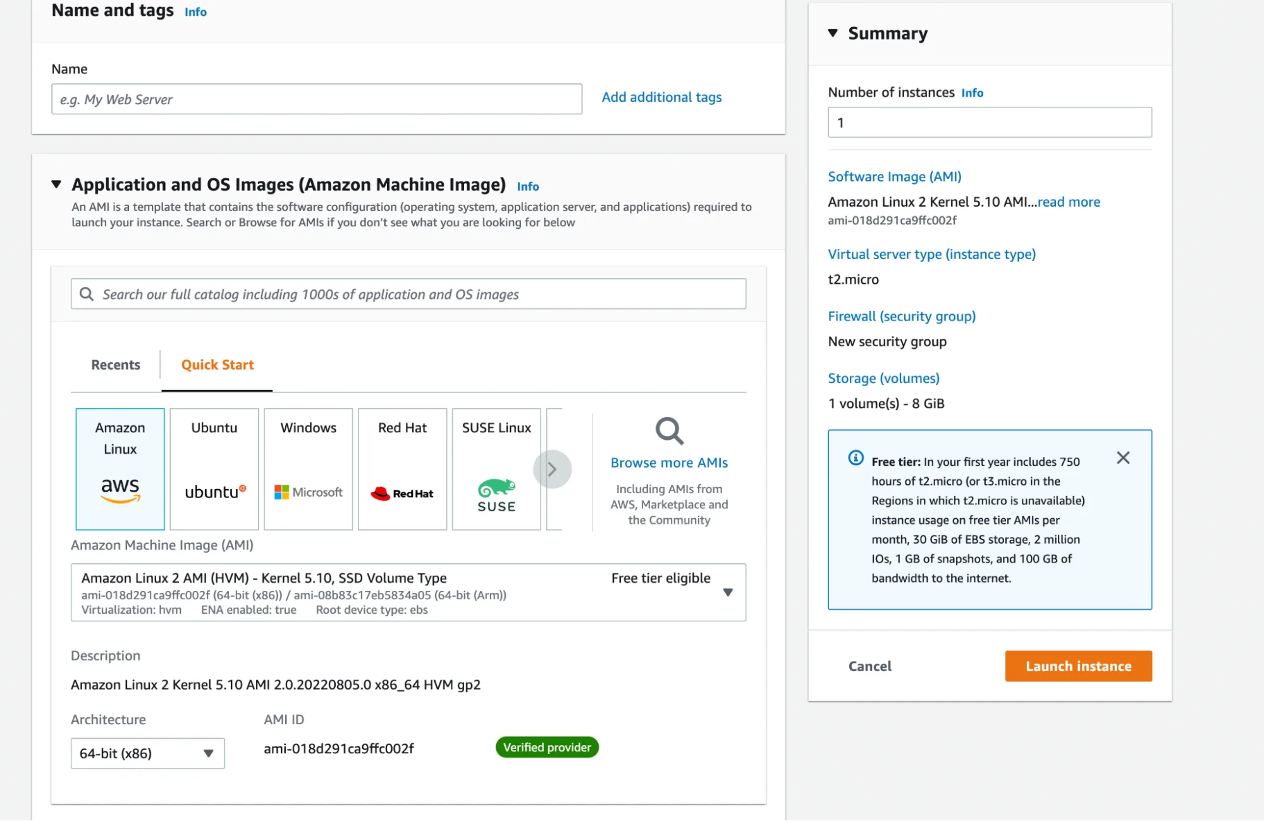The height and width of the screenshot is (821, 1264).
Task: Click the Free tier eligible label
Action: (661, 578)
